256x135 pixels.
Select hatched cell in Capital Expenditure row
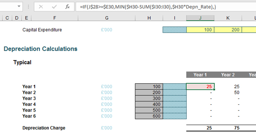point(175,30)
